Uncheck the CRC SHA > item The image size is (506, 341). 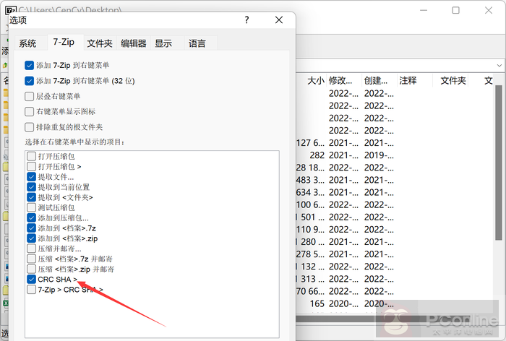(x=32, y=279)
